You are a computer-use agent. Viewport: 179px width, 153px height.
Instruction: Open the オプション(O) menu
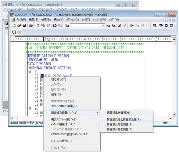click(x=73, y=20)
